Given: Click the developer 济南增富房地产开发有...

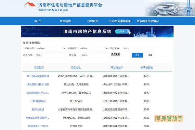Looking at the screenshot, I should [116, 76].
